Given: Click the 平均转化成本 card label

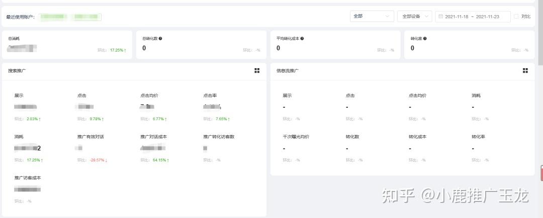Looking at the screenshot, I should click(288, 39).
